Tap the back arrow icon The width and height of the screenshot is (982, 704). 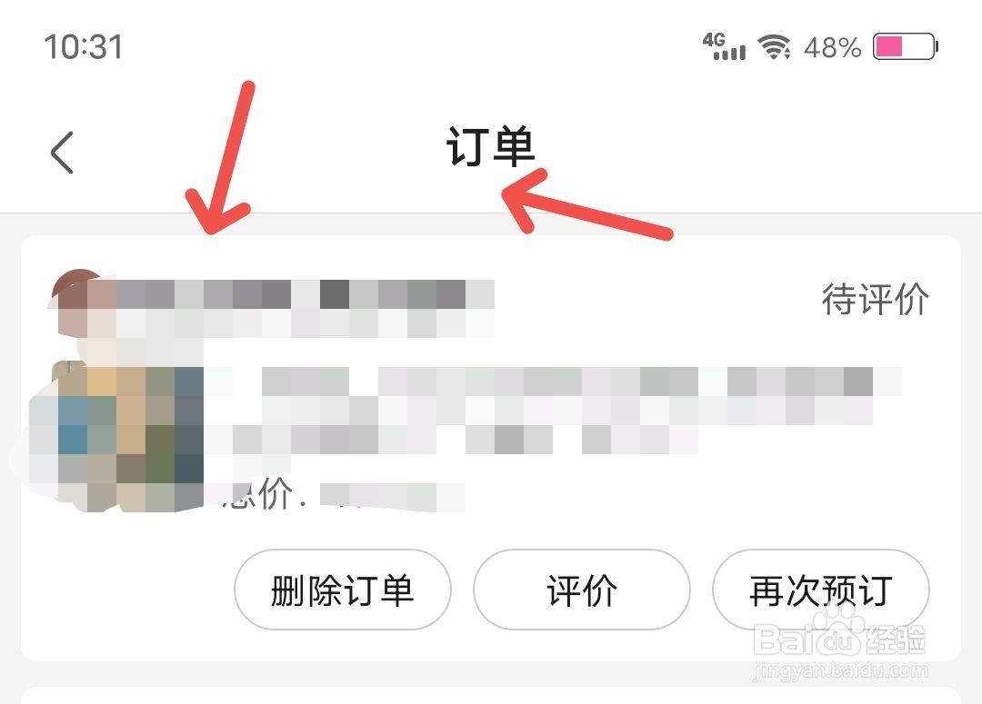(x=62, y=152)
